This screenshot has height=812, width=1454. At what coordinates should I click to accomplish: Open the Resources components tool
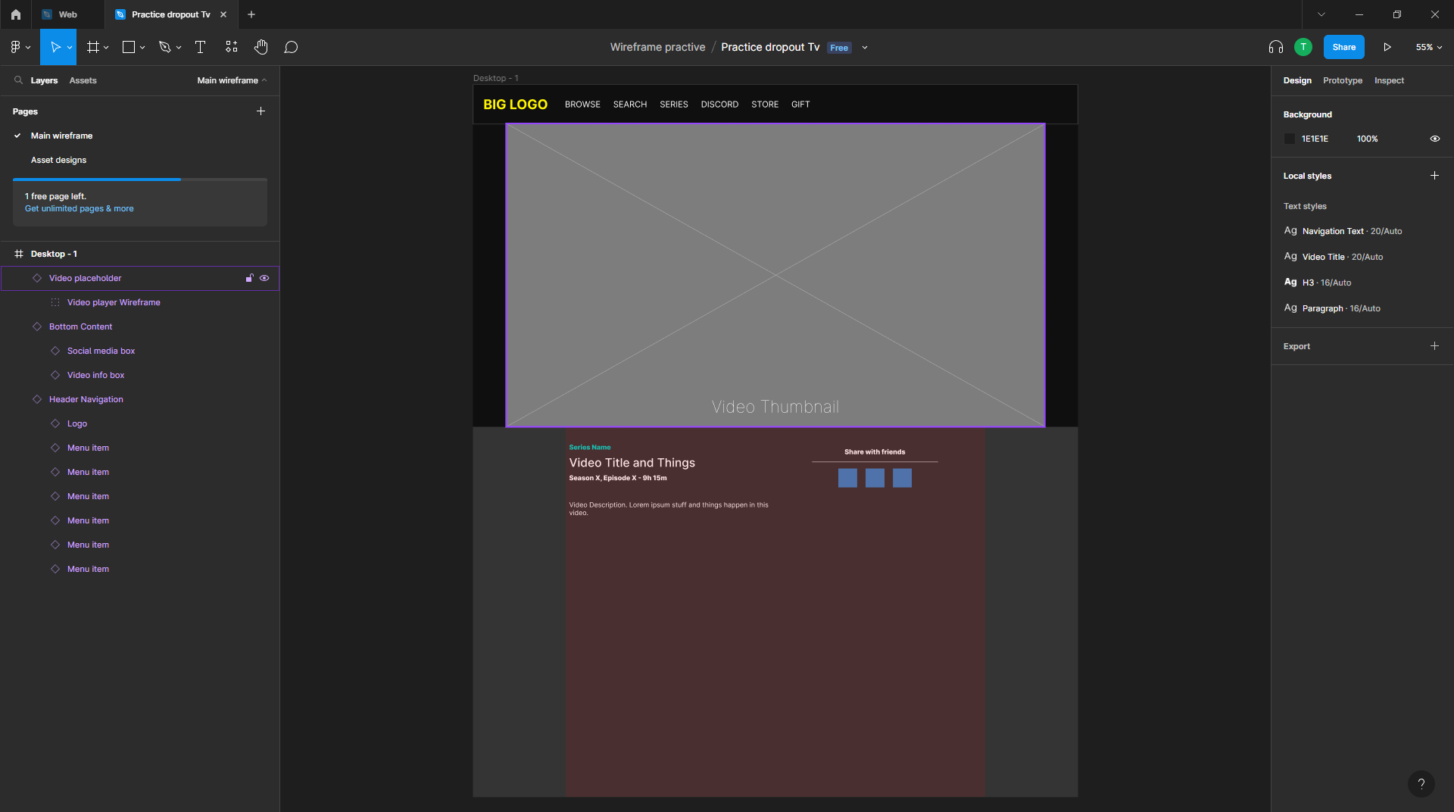point(231,47)
